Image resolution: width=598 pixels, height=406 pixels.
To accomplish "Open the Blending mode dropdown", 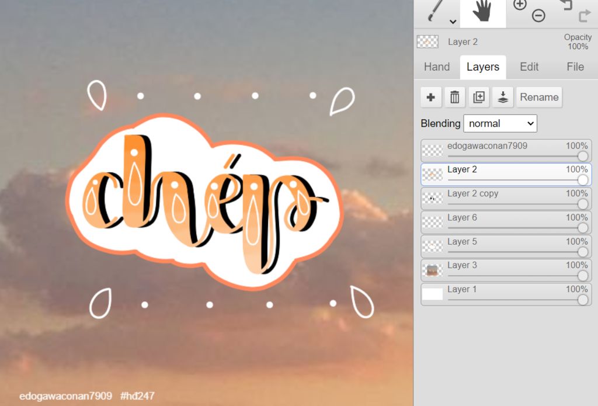I will (500, 124).
